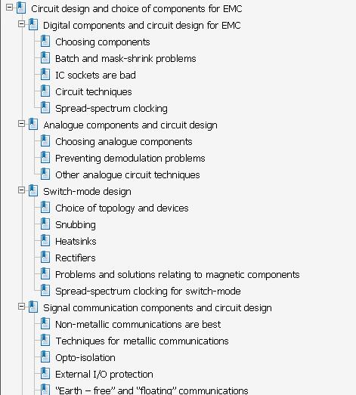The image size is (356, 395).
Task: Collapse Signal communication components and circuit design
Action: tap(21, 307)
